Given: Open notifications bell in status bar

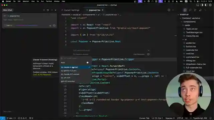Looking at the screenshot, I should (210, 118).
